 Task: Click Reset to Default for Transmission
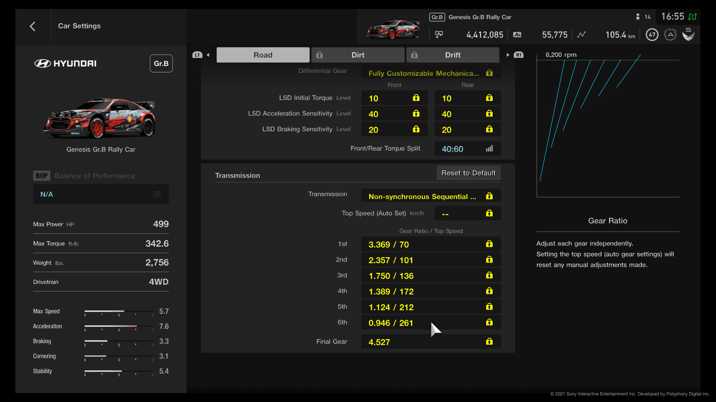click(x=468, y=173)
